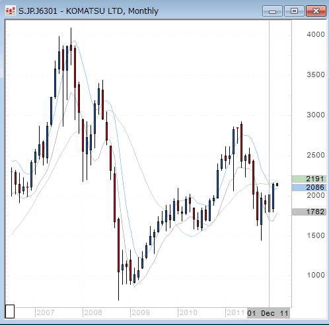Viewport: 329px width, 325px height.
Task: Click the chart application icon in title bar
Action: (x=10, y=11)
